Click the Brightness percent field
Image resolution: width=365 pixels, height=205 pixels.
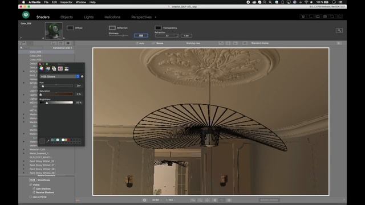79,102
